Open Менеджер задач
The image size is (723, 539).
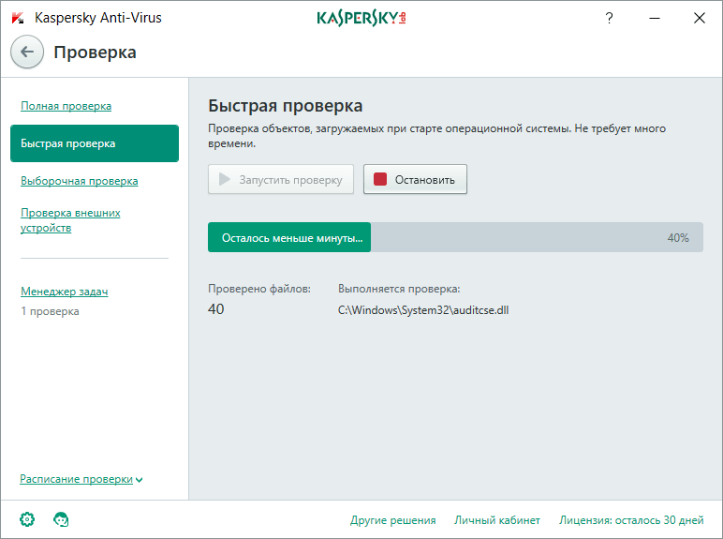(64, 292)
